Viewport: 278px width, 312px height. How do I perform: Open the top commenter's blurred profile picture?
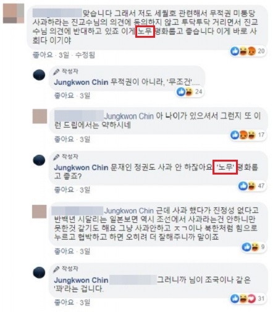click(x=14, y=14)
